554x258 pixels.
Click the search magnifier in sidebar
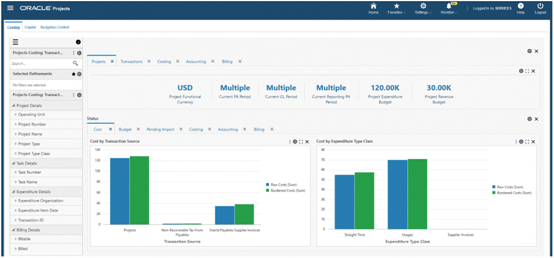click(75, 63)
